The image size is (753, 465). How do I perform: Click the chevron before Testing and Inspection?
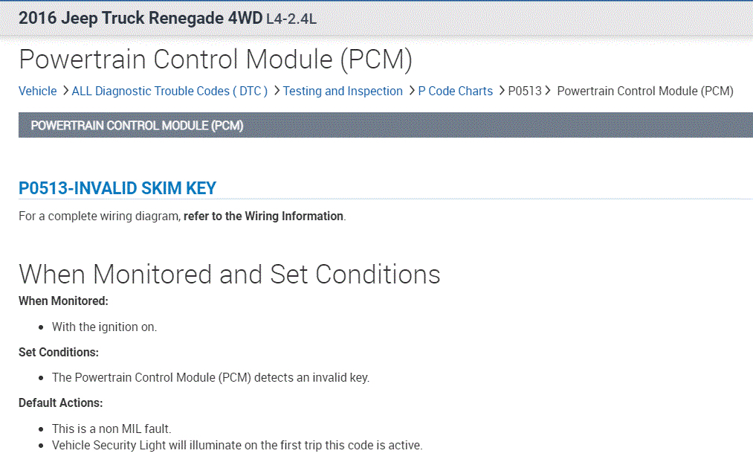(276, 91)
